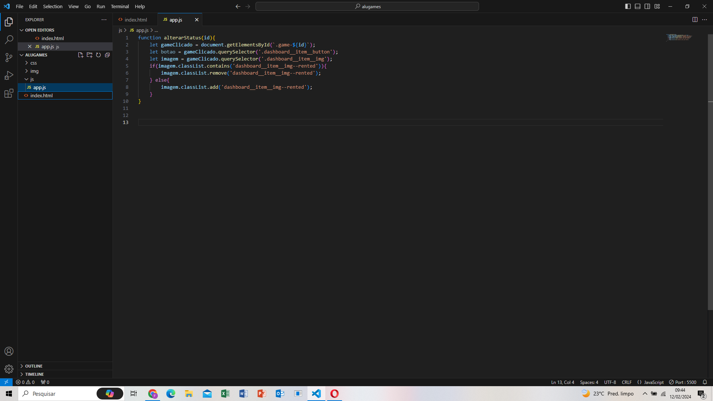Open the Terminal menu

120,6
